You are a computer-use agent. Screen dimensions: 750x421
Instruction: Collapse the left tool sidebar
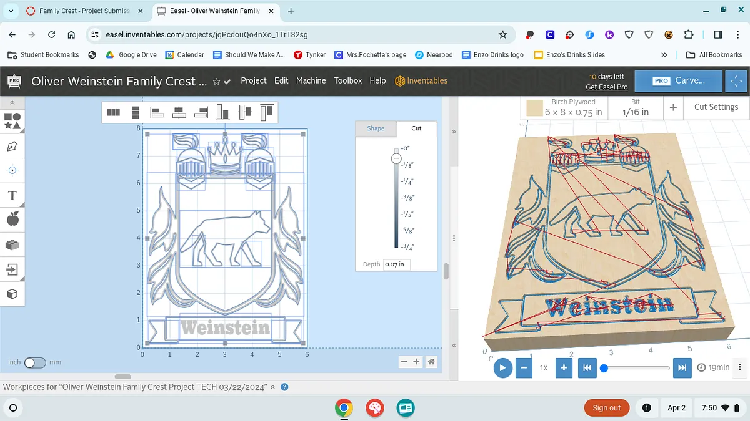point(12,102)
